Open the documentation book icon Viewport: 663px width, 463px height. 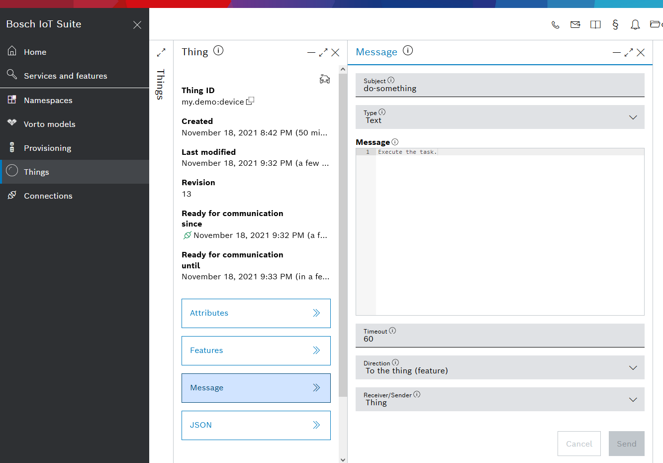coord(595,24)
